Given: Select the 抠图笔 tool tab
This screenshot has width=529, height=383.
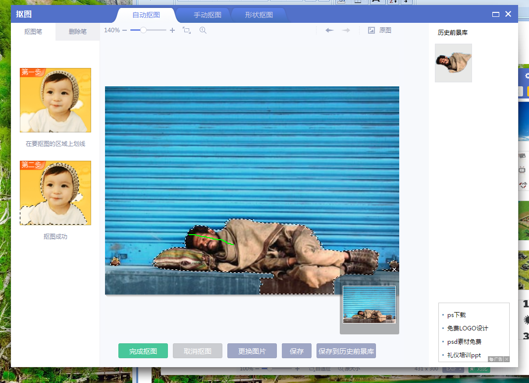Looking at the screenshot, I should click(x=34, y=31).
